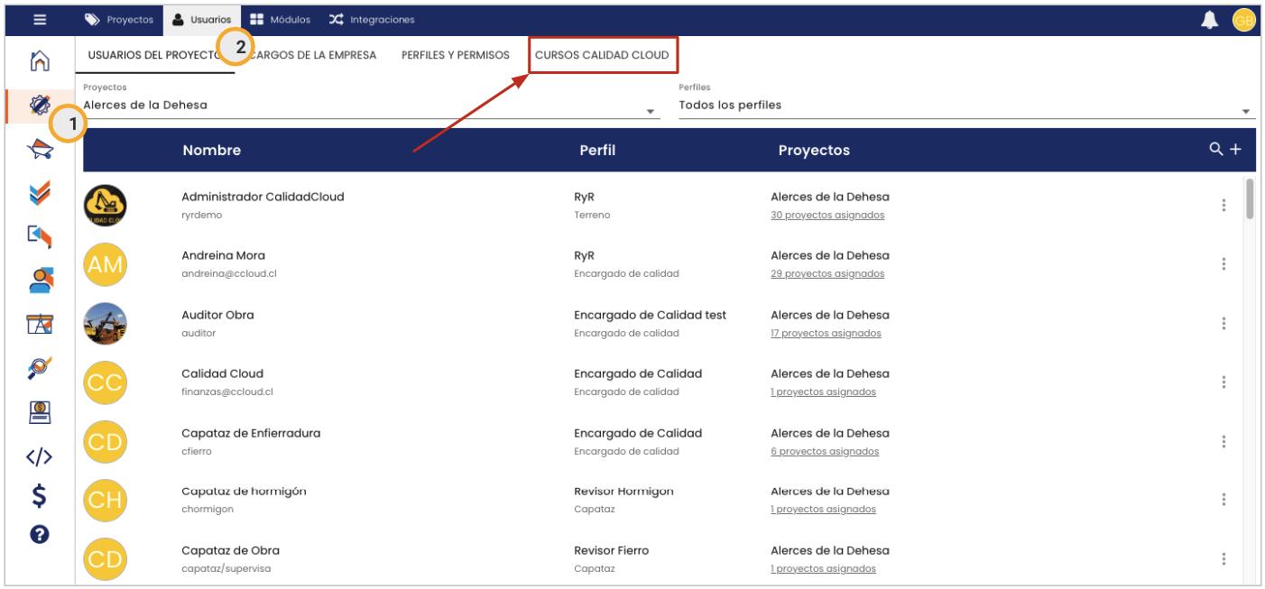Open the Módulos top menu
The height and width of the screenshot is (589, 1265).
280,19
